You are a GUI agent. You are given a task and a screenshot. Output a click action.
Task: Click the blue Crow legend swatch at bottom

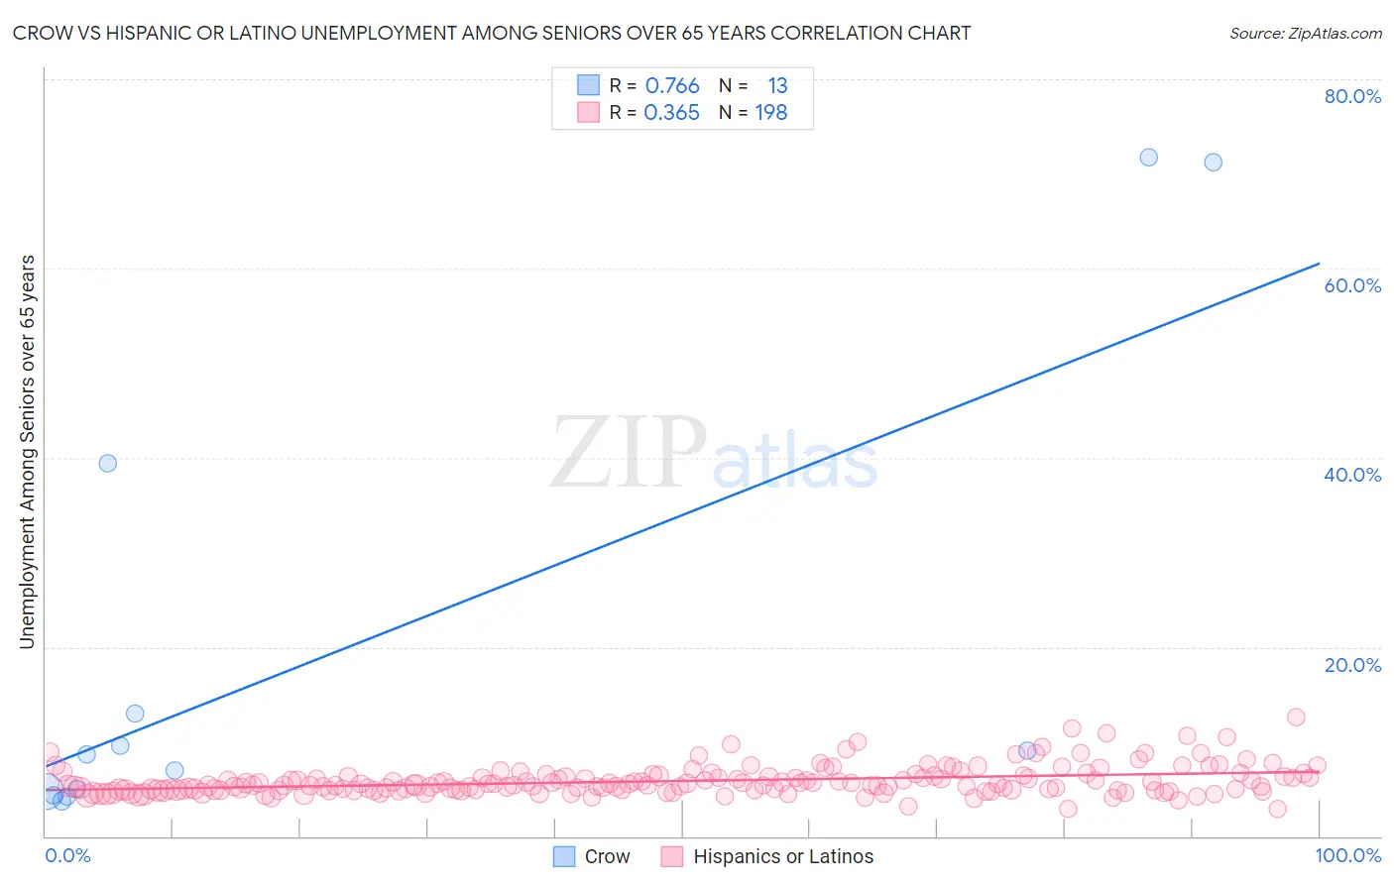click(564, 856)
